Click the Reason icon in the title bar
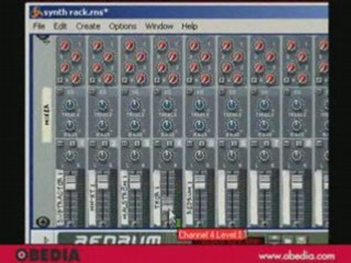The image size is (351, 263). click(37, 12)
